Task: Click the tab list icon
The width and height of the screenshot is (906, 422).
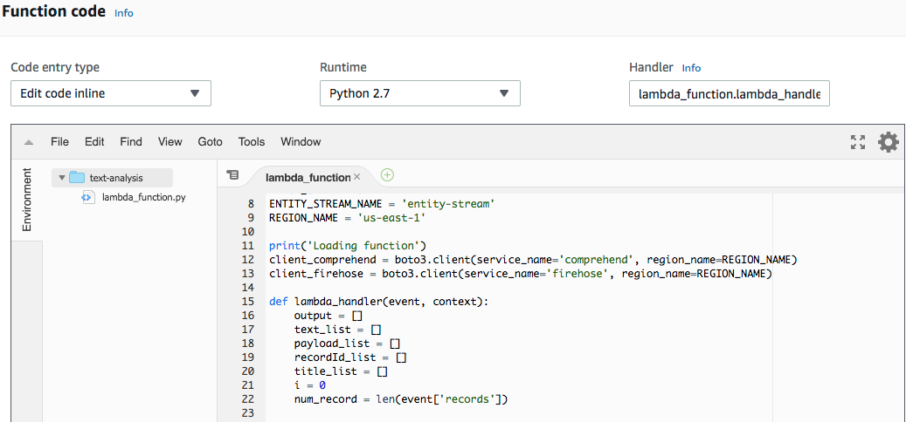Action: click(x=232, y=175)
